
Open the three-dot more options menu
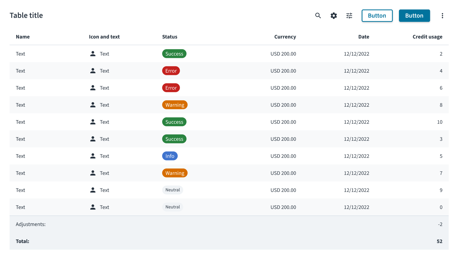442,16
